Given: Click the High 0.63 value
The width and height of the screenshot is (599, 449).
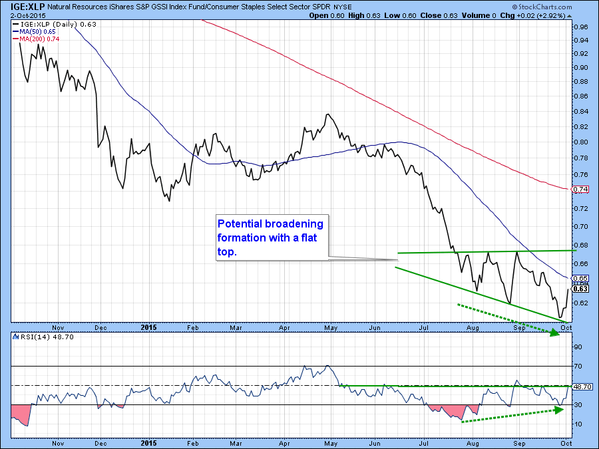Looking at the screenshot, I should point(365,16).
